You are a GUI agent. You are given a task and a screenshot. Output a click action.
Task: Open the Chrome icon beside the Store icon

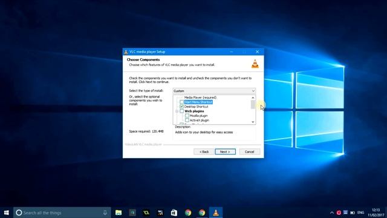click(188, 213)
